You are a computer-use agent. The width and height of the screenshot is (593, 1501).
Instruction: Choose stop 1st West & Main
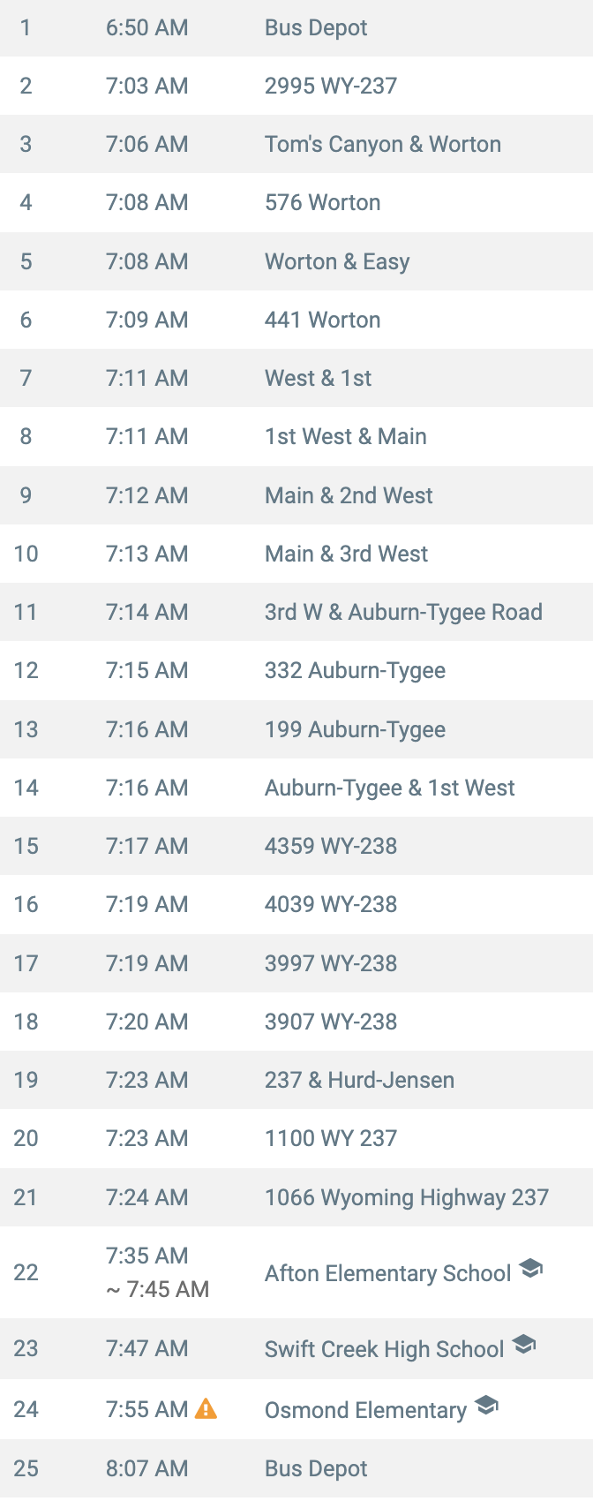[x=296, y=436]
